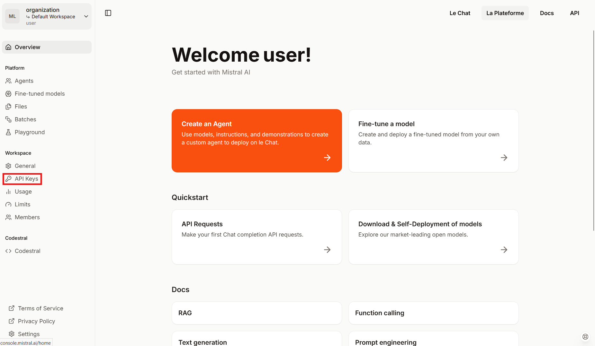595x346 pixels.
Task: Select La Plateforme in the top navigation
Action: click(x=505, y=13)
